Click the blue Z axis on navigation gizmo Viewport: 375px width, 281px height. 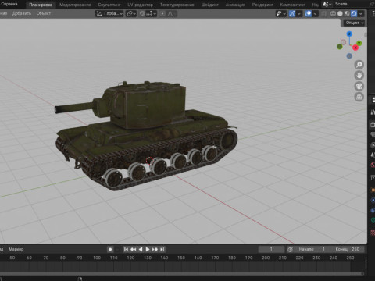pos(349,34)
